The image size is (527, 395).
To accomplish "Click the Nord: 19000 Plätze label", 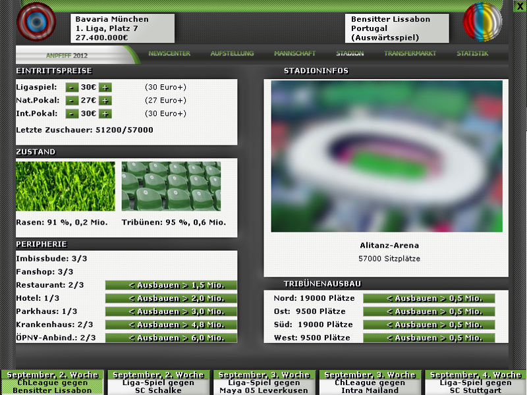I will pos(314,298).
